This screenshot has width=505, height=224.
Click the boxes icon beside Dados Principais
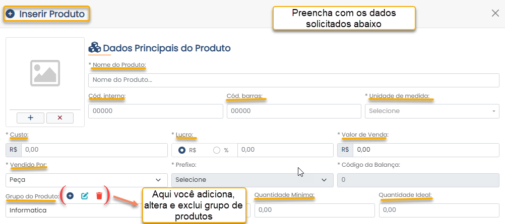click(x=95, y=48)
